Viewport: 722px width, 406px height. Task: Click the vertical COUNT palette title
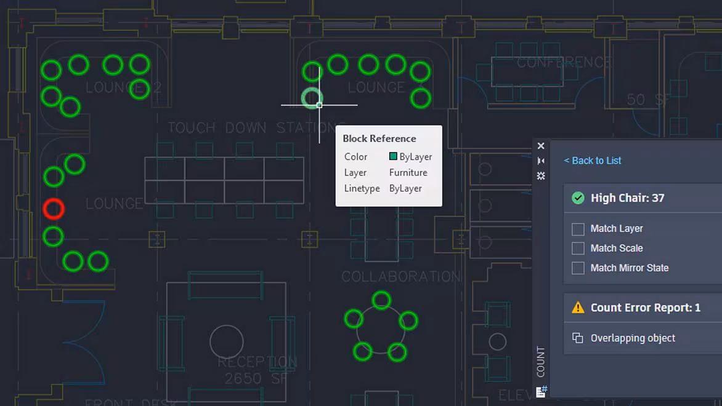541,362
